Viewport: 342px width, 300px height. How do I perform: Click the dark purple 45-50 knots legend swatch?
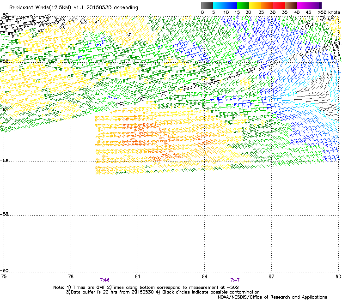315,6
